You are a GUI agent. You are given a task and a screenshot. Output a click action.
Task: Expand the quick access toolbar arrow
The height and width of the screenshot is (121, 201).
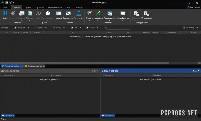point(13,3)
